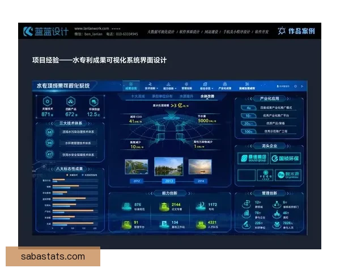Select the 水体改善 tab
Viewport: 340px width, 272px height.
pos(207,96)
